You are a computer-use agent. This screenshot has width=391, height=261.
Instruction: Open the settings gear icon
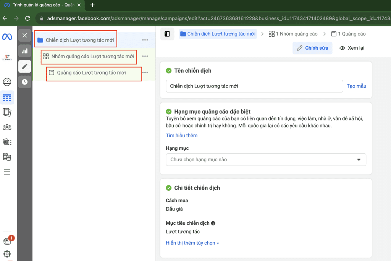7,254
